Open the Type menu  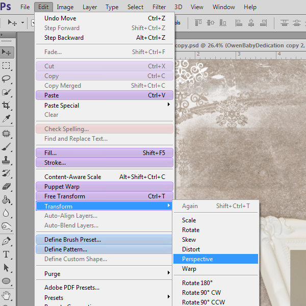(112, 7)
